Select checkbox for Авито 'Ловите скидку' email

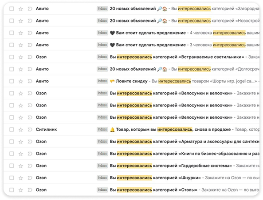12,81
